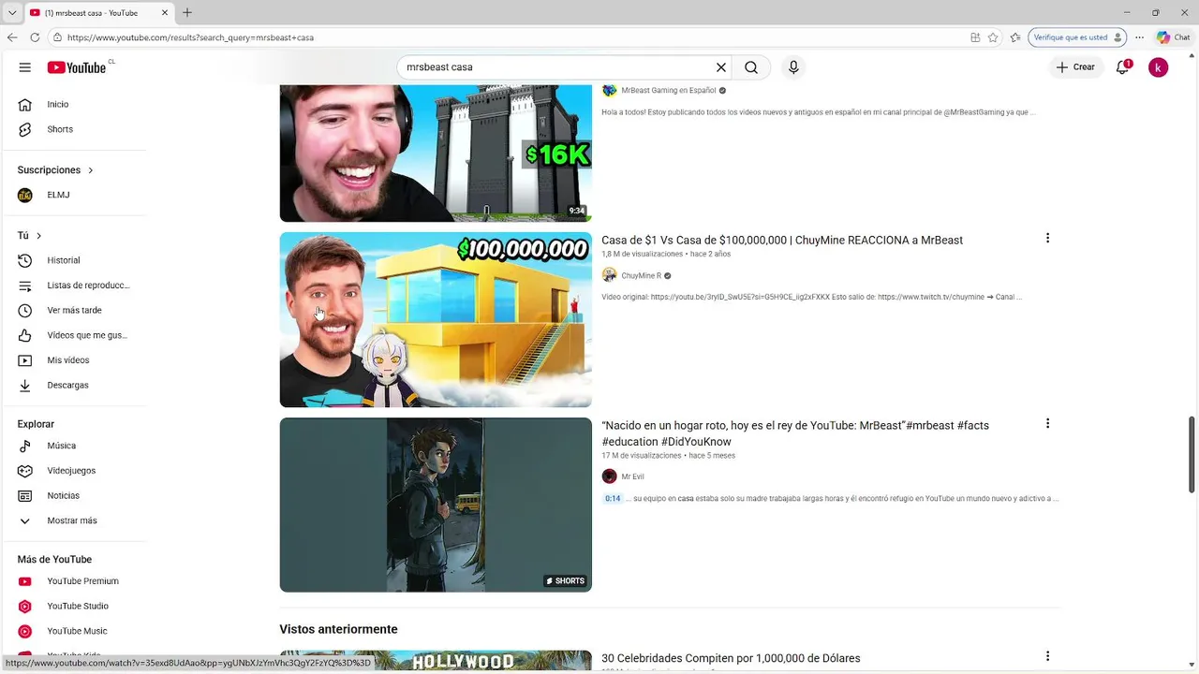This screenshot has height=674, width=1199.
Task: Open the Hollywood video thumbnail
Action: click(436, 661)
